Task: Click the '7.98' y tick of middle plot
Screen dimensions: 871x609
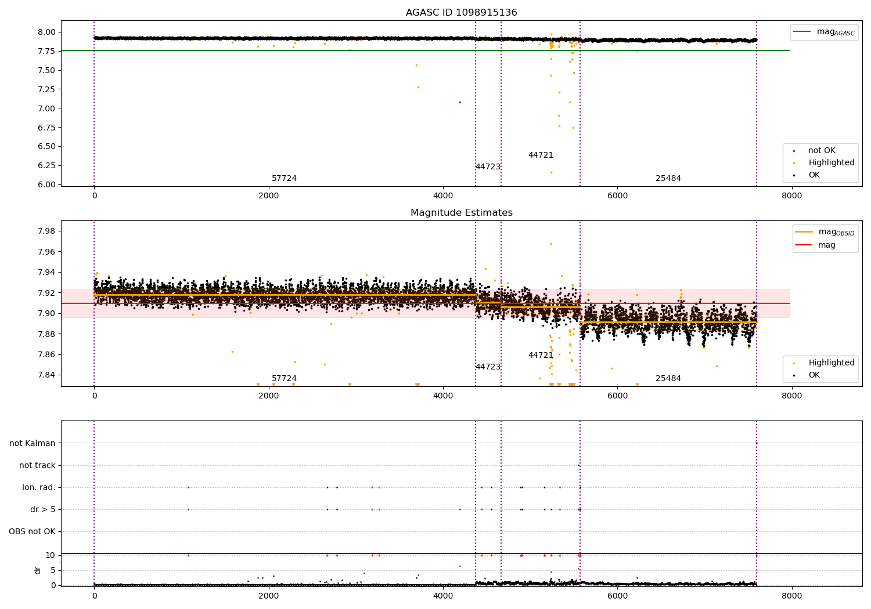Action: (x=47, y=231)
